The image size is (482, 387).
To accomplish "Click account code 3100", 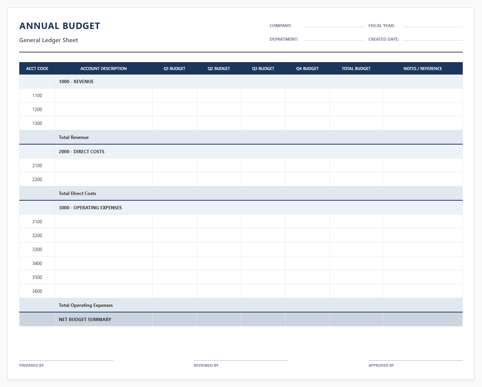I will coord(37,222).
